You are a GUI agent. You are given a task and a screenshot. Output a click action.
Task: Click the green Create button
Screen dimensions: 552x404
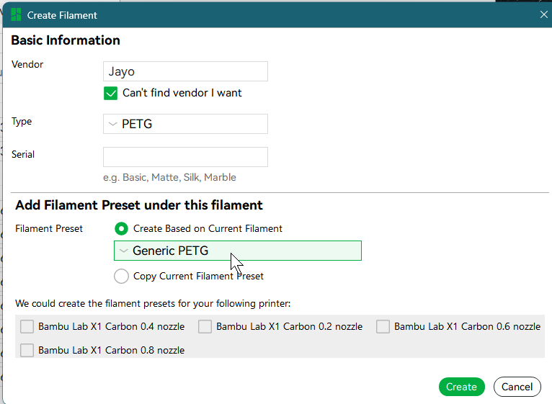click(461, 387)
